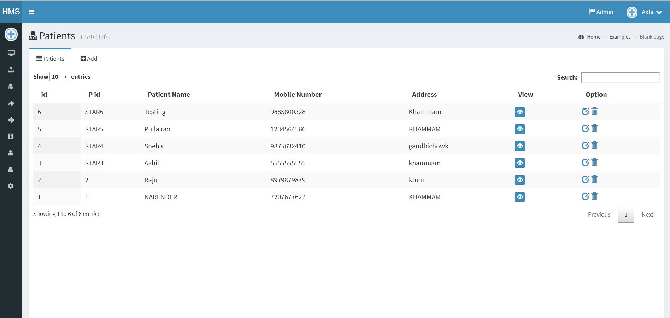670x318 pixels.
Task: Go to Next page of entries
Action: (x=647, y=214)
